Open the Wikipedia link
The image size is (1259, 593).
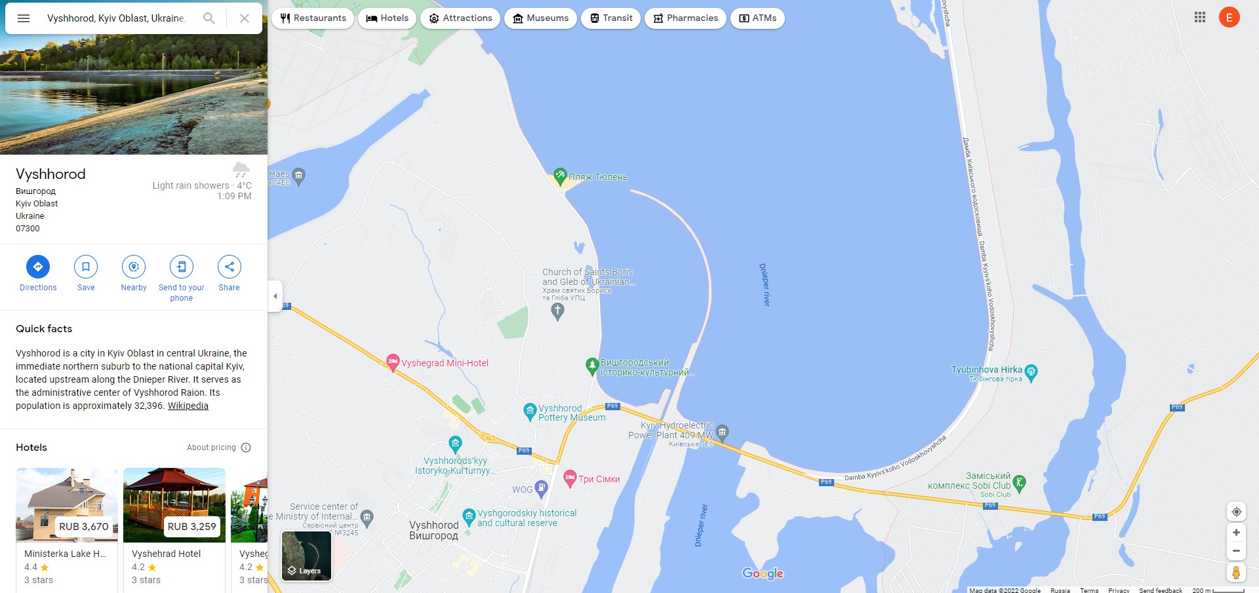[x=188, y=406]
